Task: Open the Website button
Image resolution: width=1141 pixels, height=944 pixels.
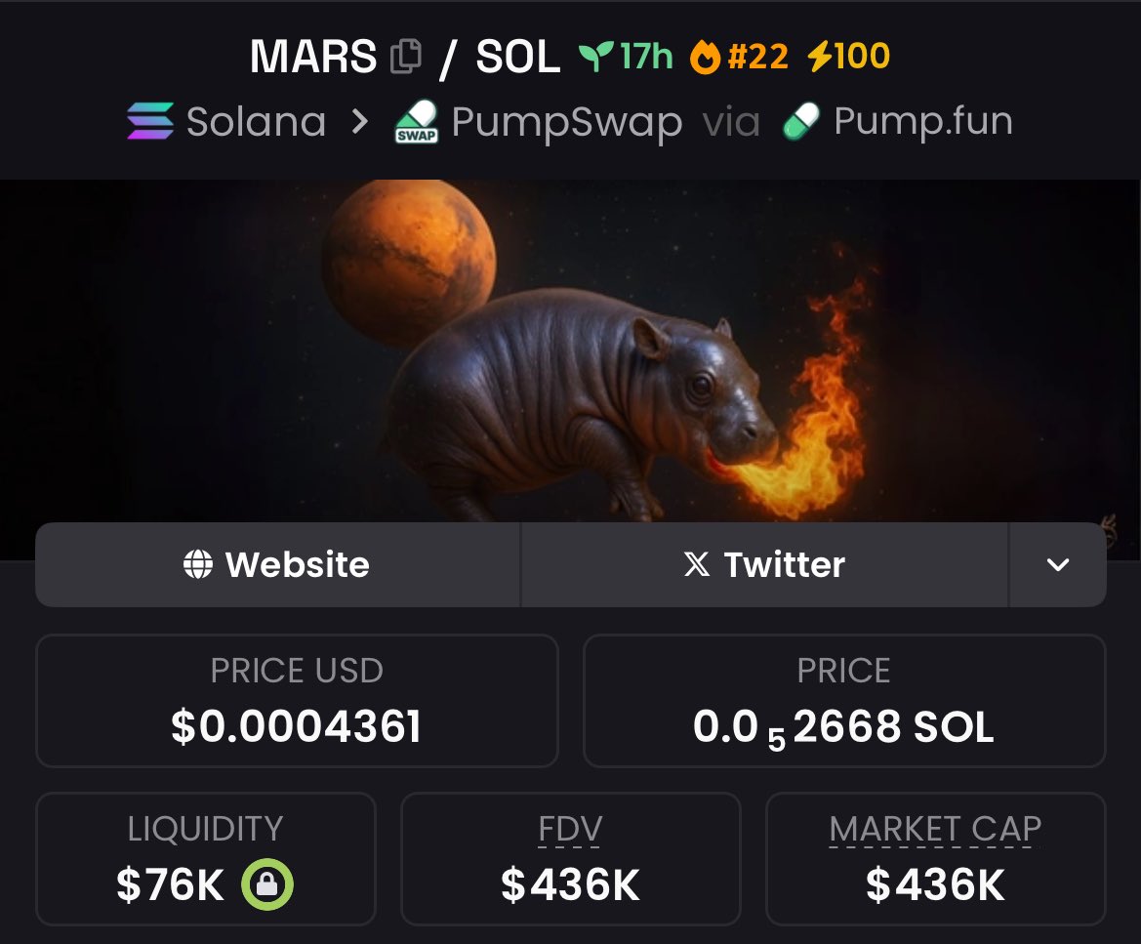Action: pos(278,565)
